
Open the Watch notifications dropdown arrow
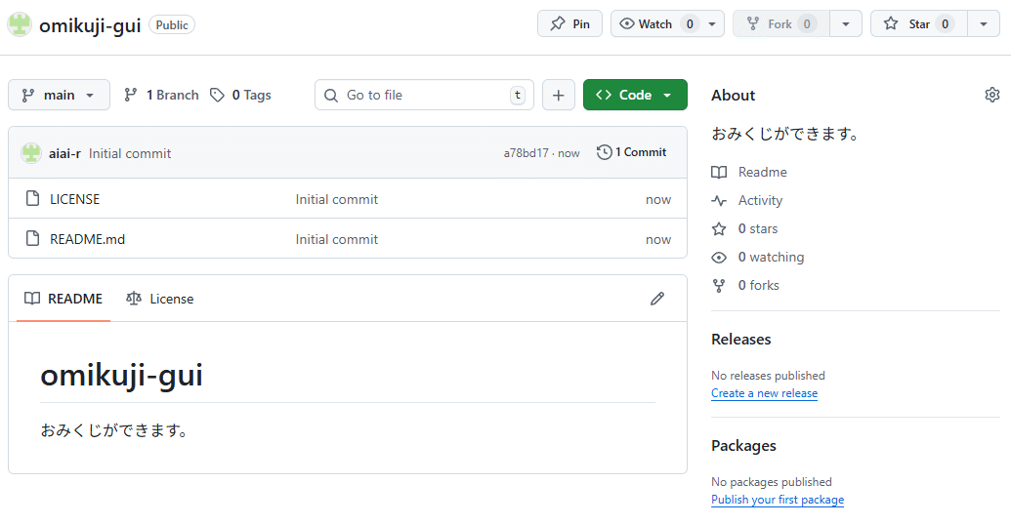[x=712, y=23]
